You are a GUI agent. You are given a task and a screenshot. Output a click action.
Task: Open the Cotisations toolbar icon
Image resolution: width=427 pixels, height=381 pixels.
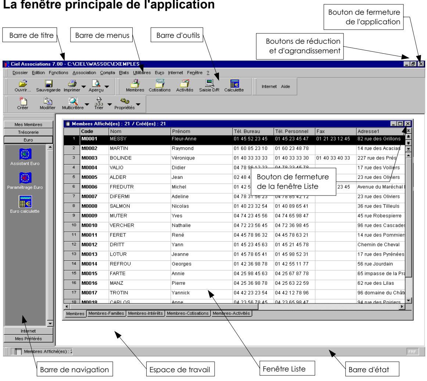tap(159, 83)
